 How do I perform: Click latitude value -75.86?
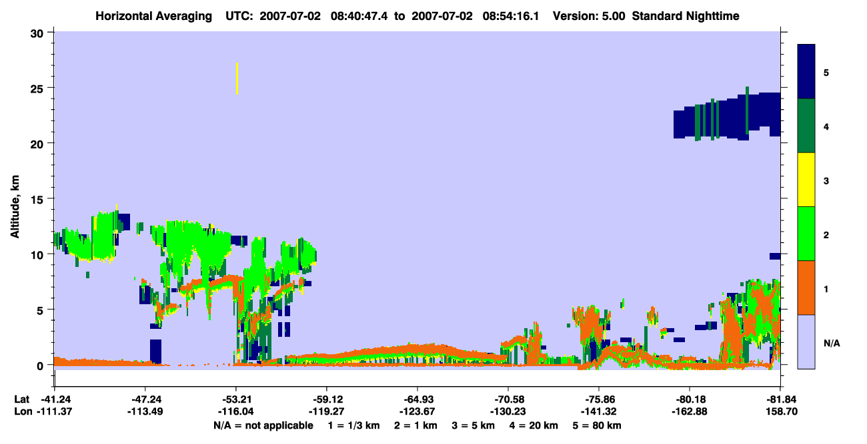point(598,399)
